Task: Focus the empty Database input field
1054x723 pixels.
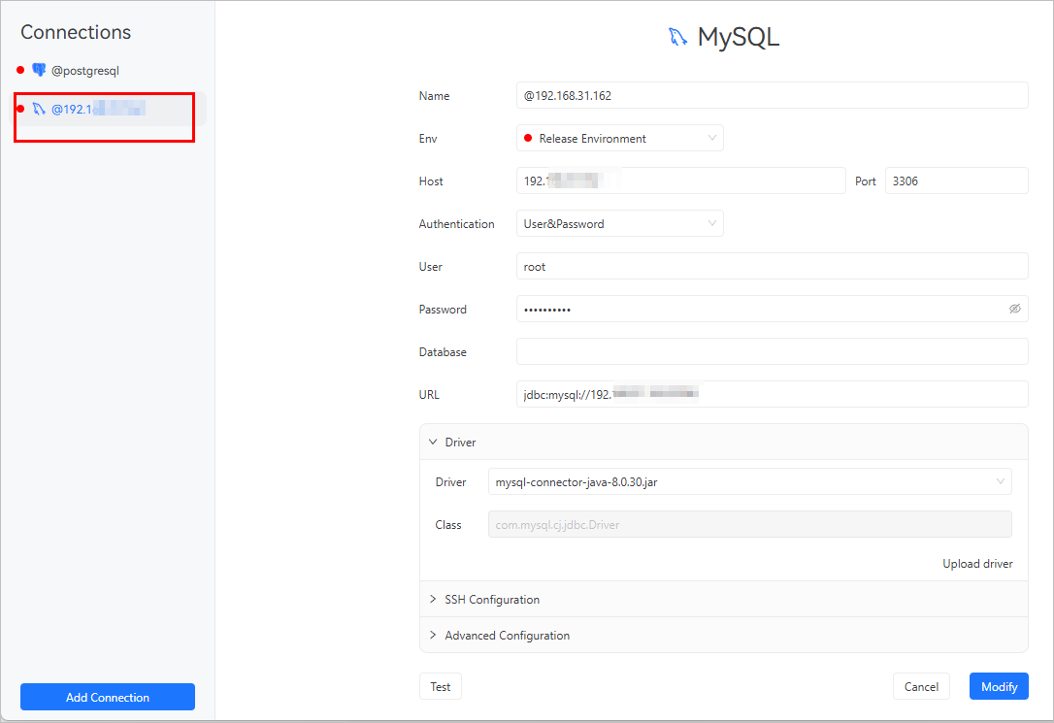Action: tap(772, 351)
